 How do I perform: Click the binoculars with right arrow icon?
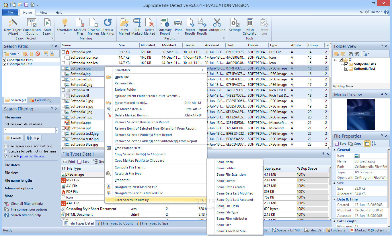click(350, 54)
